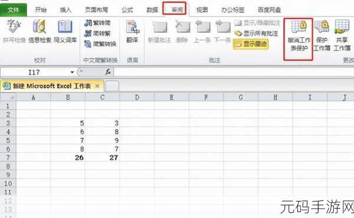Click cell B5 containing 7
This screenshot has width=354, height=218.
pyautogui.click(x=68, y=140)
